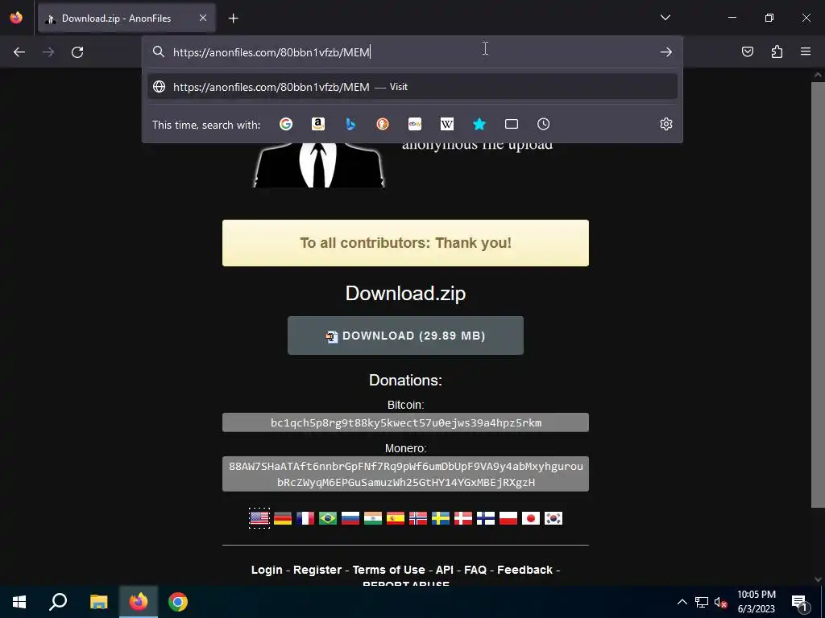Screen dimensions: 825x618
Task: Click the DOWNLOAD (29.89 MB) button
Action: click(406, 336)
